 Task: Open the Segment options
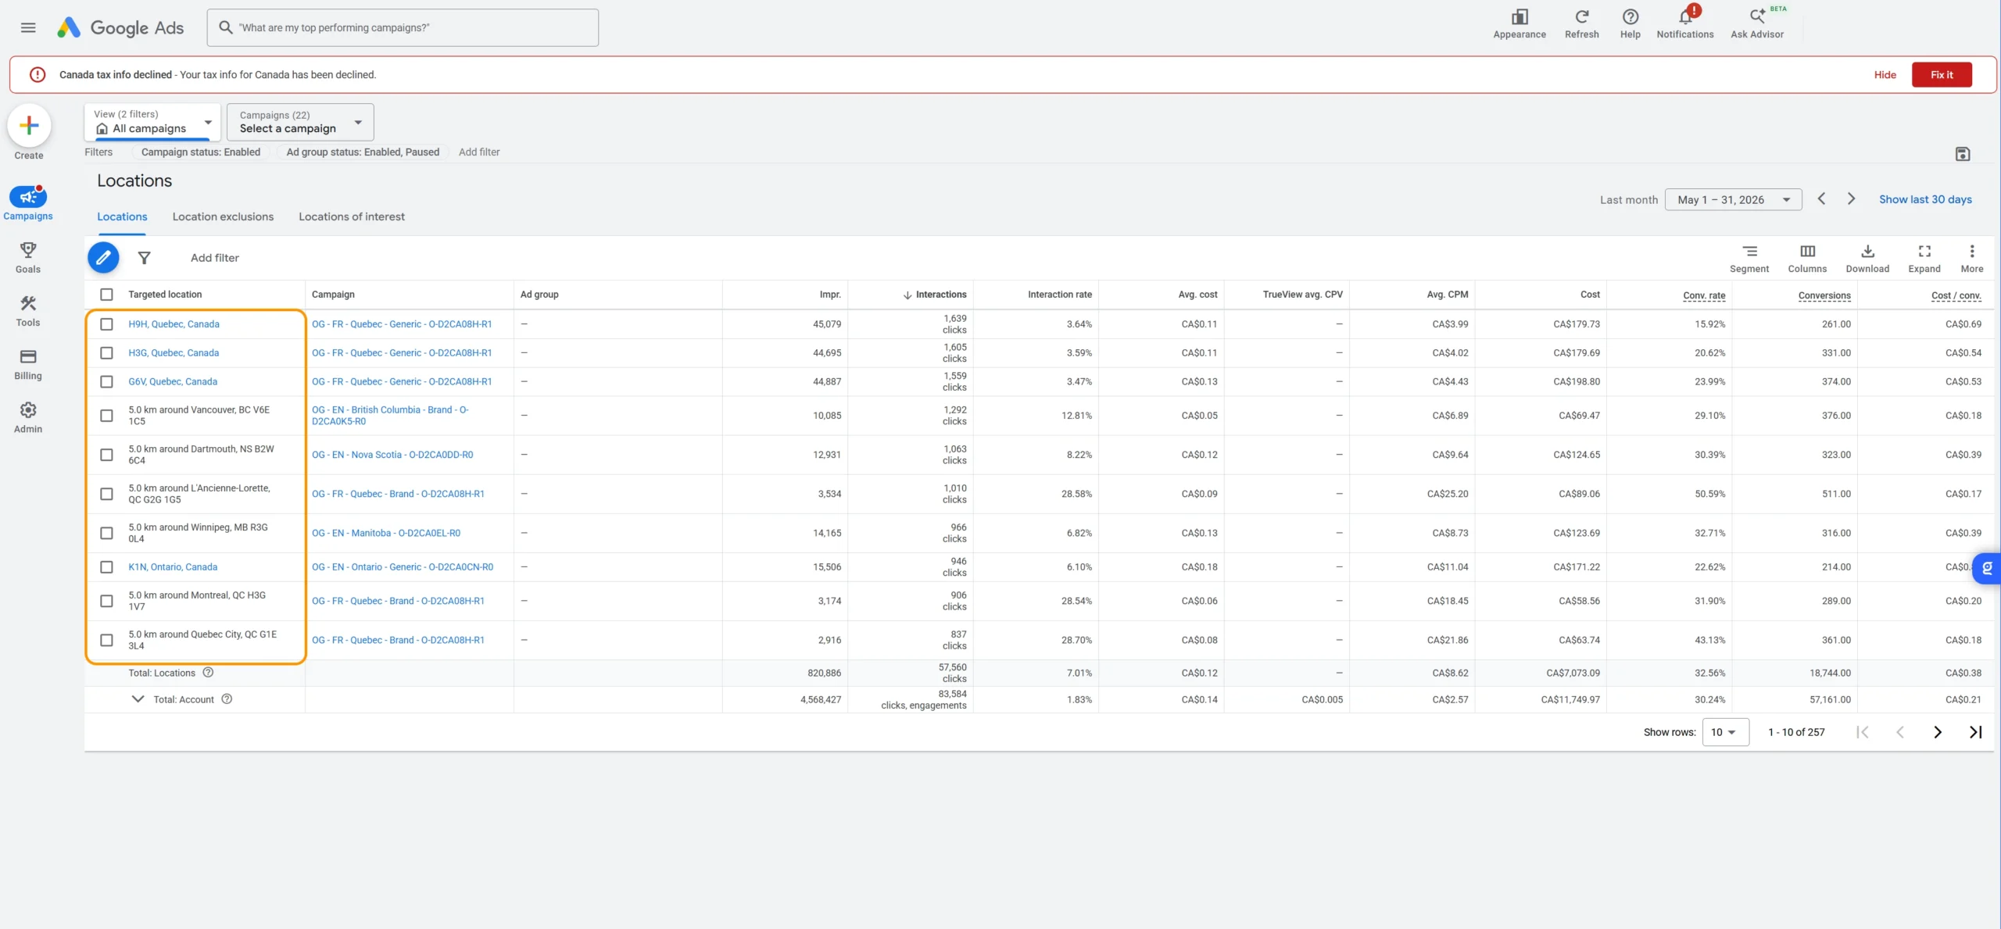(1749, 258)
